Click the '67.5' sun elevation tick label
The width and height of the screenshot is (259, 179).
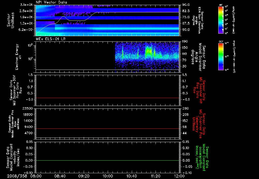pos(186,23)
